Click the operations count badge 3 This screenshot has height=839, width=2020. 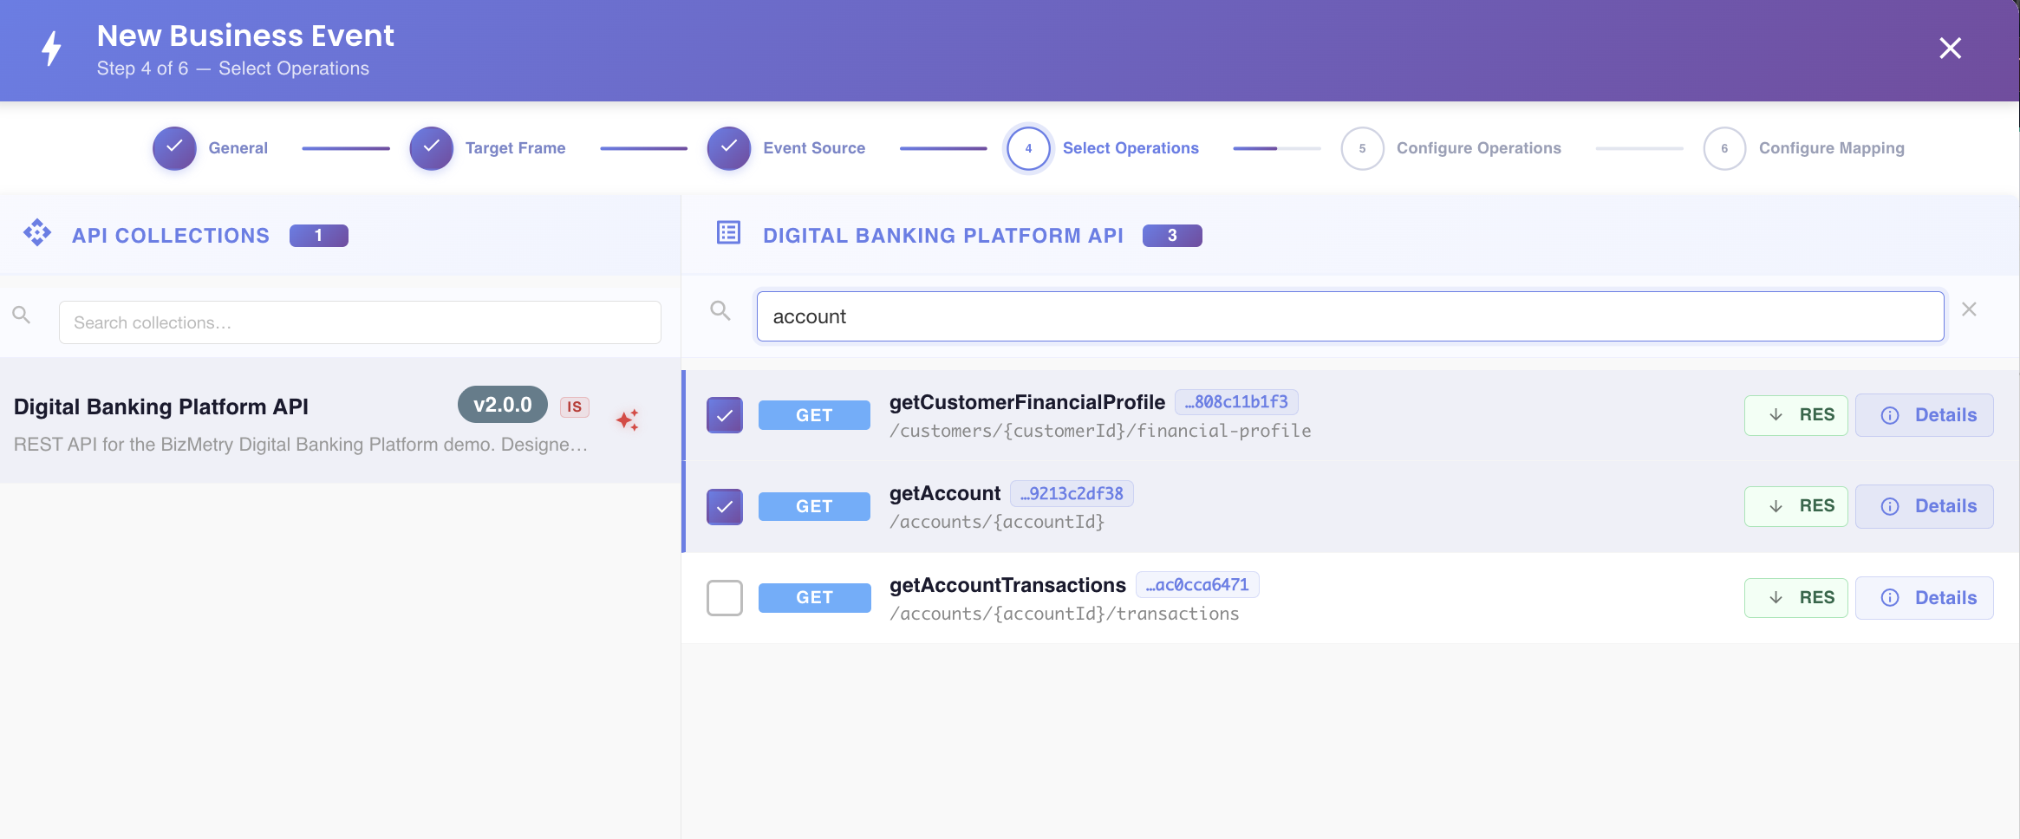pos(1172,236)
